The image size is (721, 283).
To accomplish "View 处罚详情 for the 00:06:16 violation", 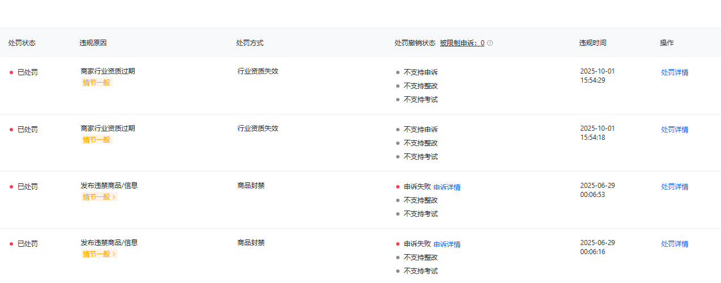I will click(x=675, y=244).
